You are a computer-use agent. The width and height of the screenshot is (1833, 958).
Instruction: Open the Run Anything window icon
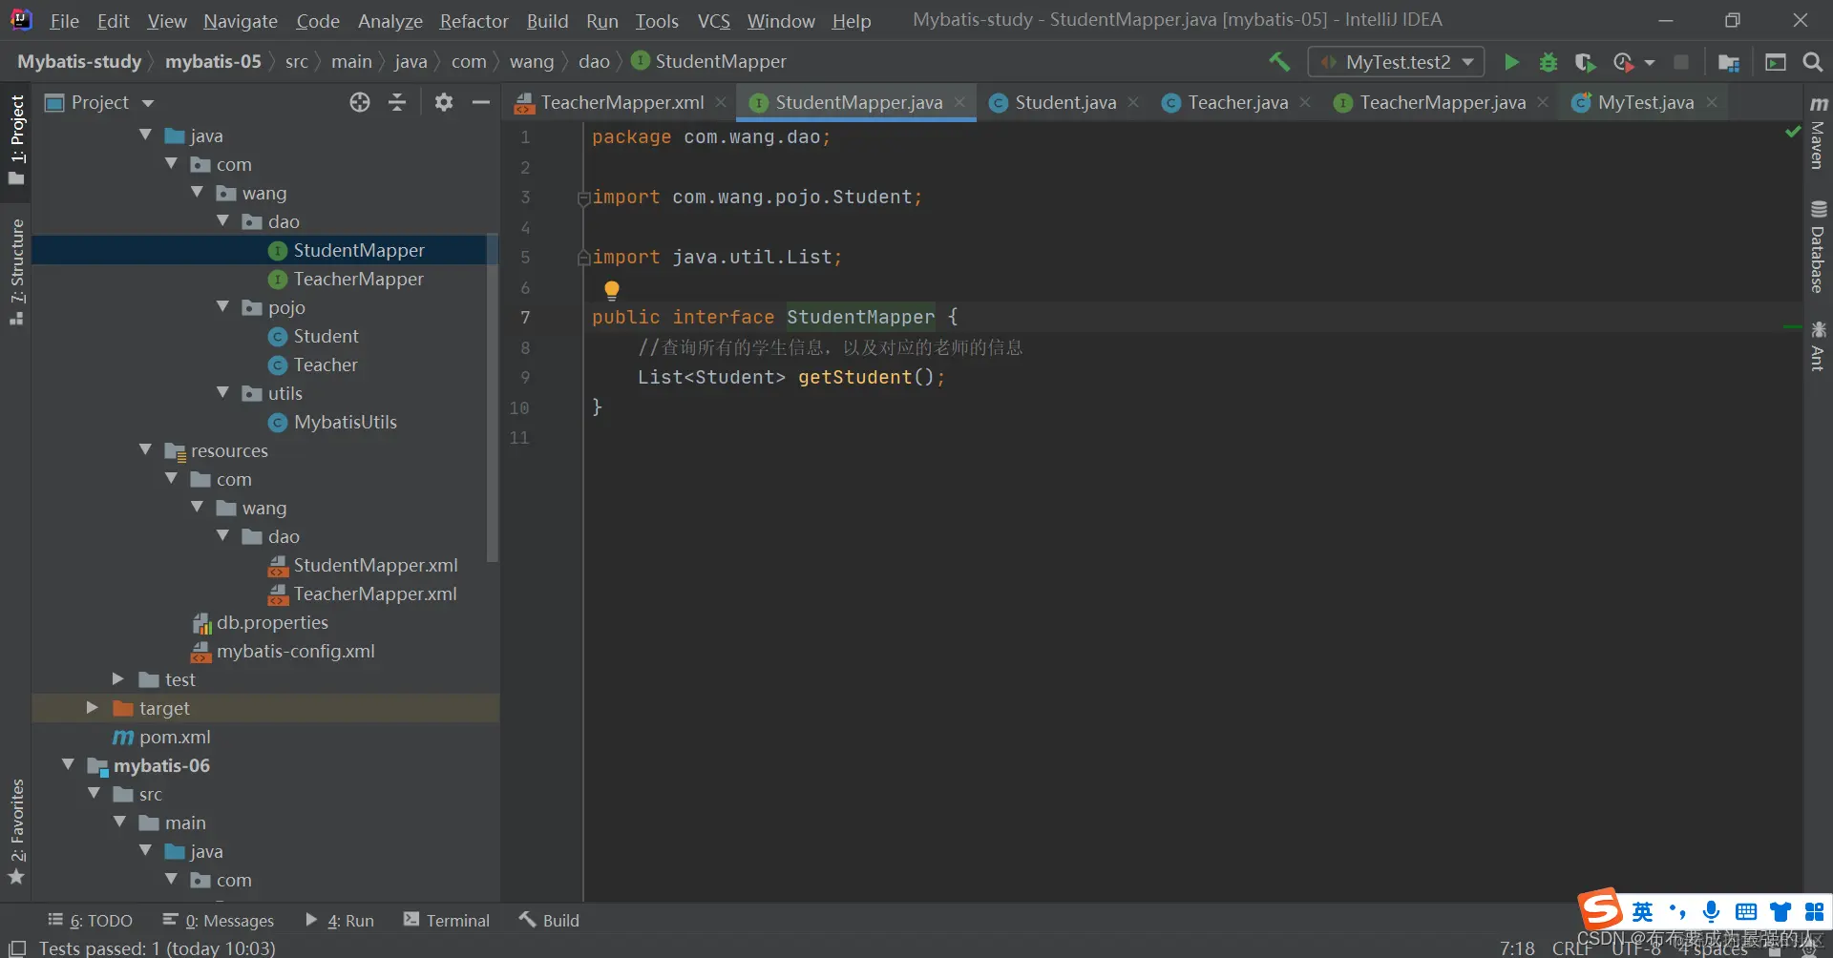pos(1775,62)
